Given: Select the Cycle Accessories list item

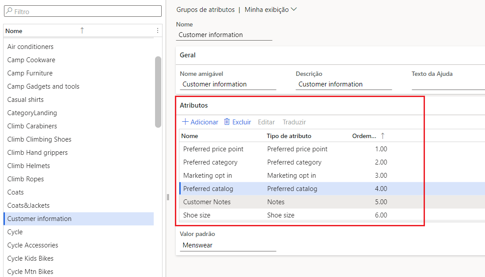Looking at the screenshot, I should click(79, 245).
